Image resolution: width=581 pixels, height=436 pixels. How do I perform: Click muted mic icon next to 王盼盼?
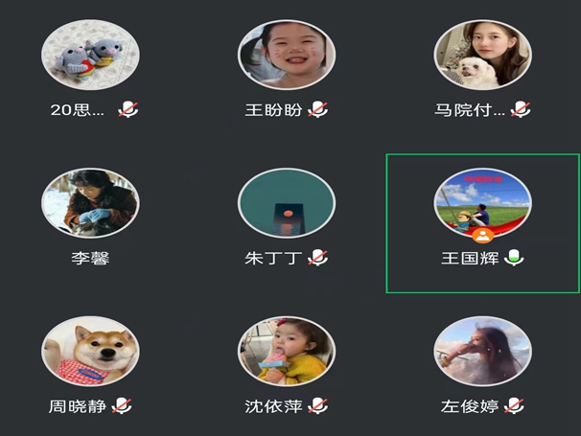tap(318, 109)
